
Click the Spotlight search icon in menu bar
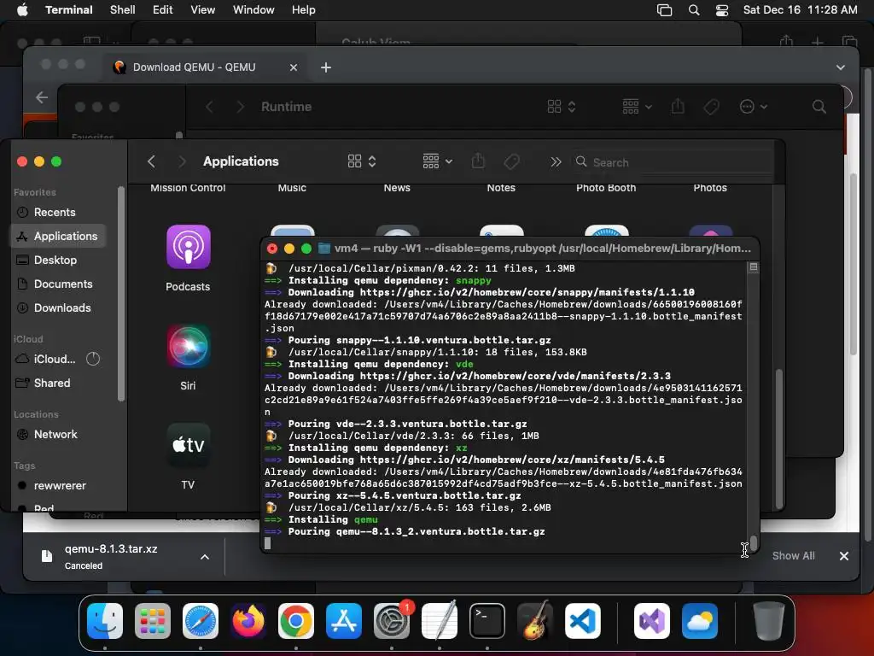pos(694,10)
